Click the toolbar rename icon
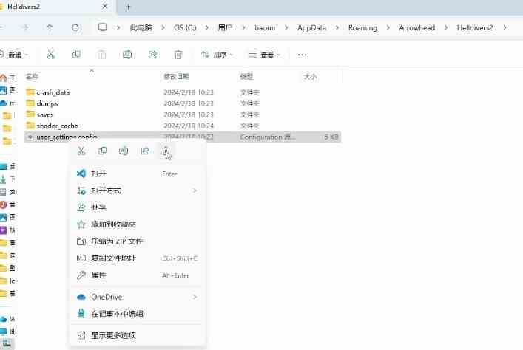523x350 pixels. (127, 55)
